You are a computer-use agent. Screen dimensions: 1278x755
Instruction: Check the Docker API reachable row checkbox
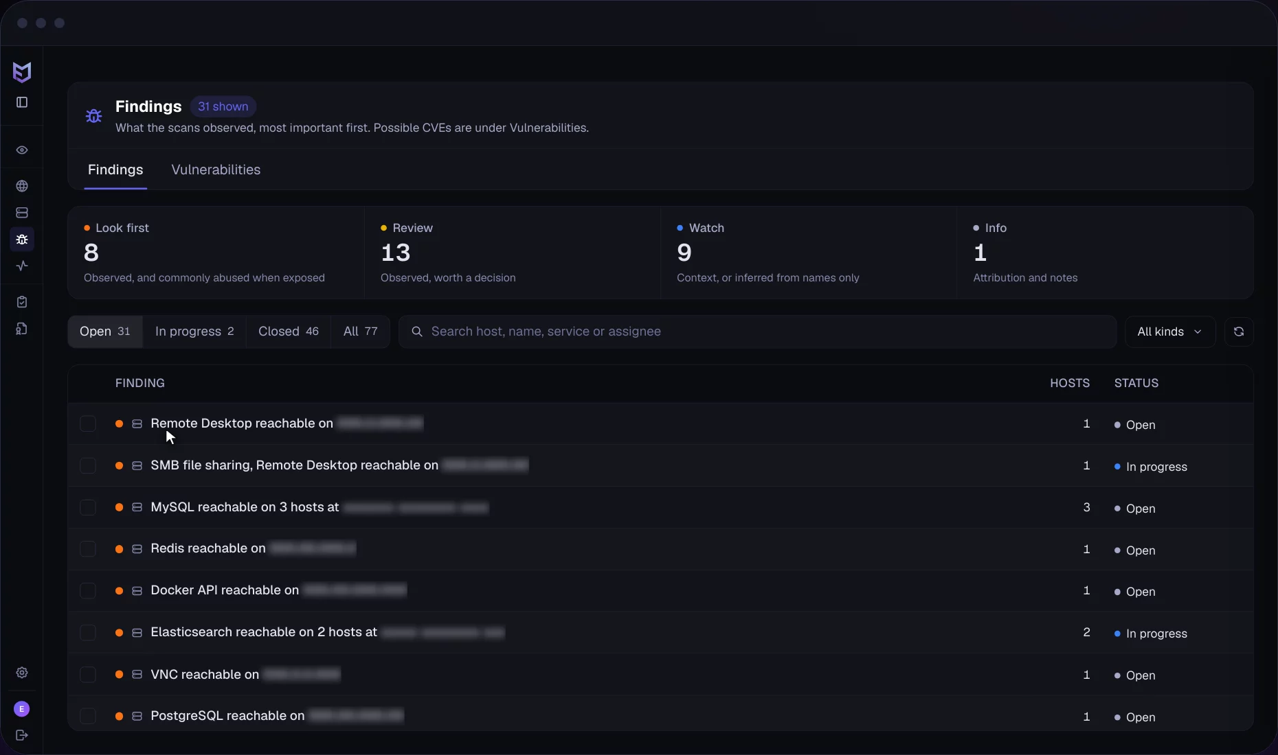tap(88, 591)
